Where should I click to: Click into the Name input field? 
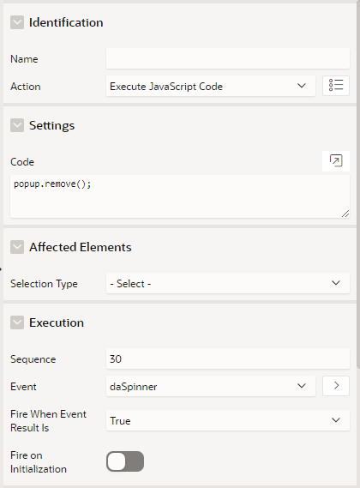[228, 58]
